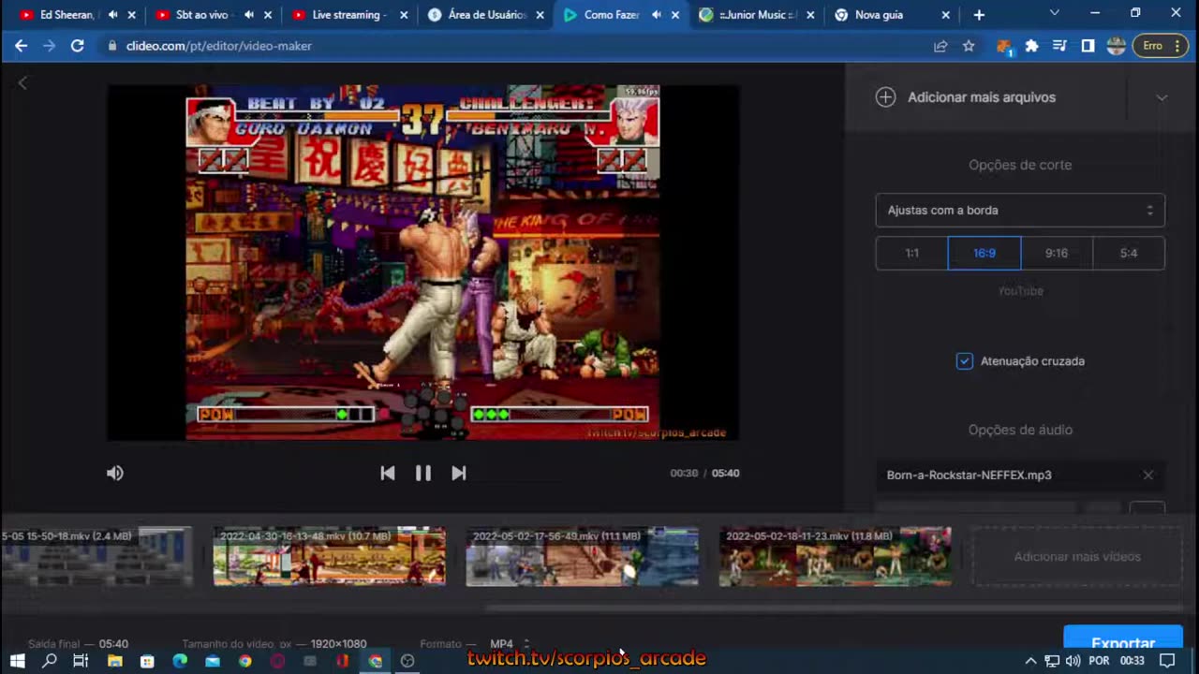
Task: Go back using the editor's left arrow
Action: 22,83
